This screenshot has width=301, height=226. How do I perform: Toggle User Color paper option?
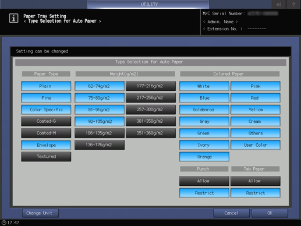[256, 145]
